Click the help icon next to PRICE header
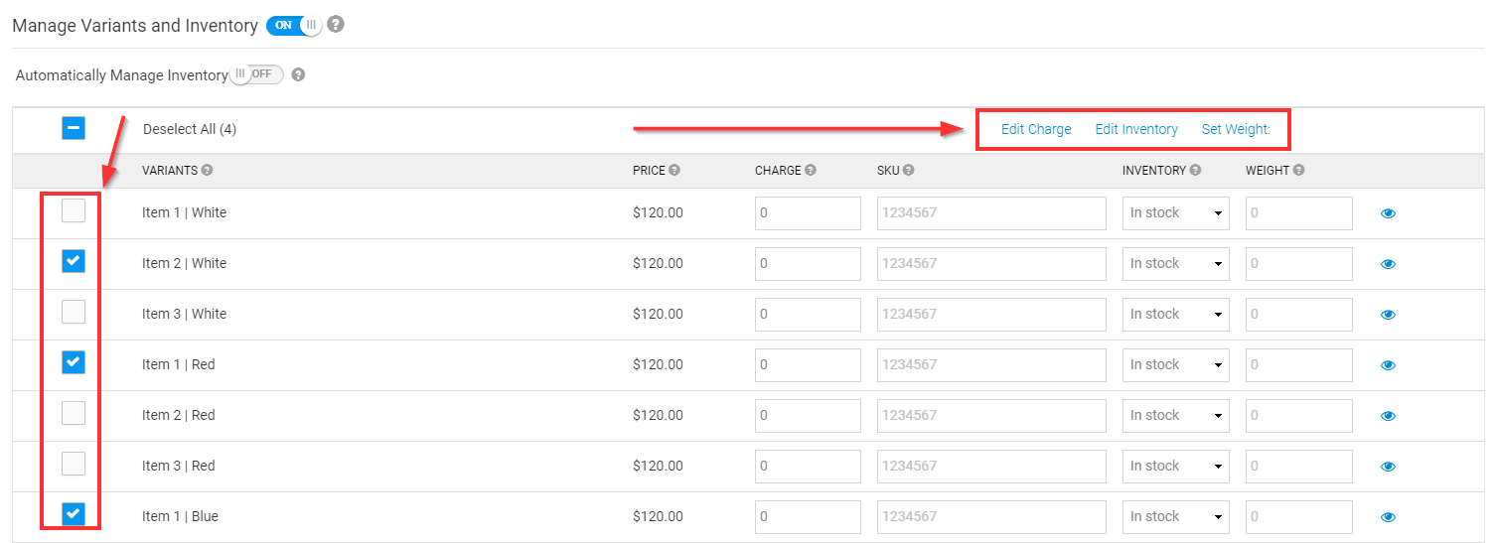Image resolution: width=1496 pixels, height=543 pixels. [x=674, y=171]
